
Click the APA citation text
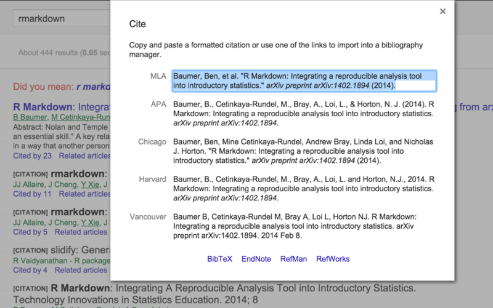pyautogui.click(x=304, y=114)
